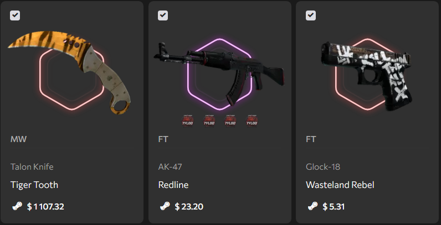
Task: Click the FT wear label on the Glock-18 card
Action: 311,139
